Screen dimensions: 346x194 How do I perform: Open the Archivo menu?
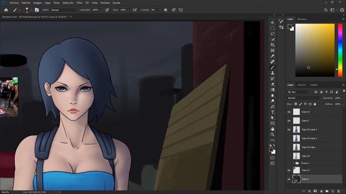14,3
